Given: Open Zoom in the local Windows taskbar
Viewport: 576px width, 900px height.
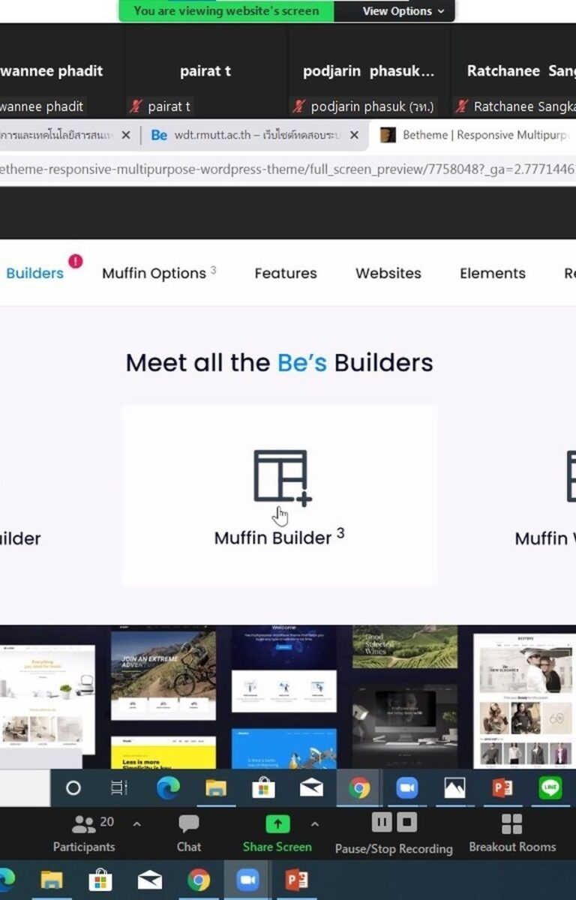Looking at the screenshot, I should [247, 880].
